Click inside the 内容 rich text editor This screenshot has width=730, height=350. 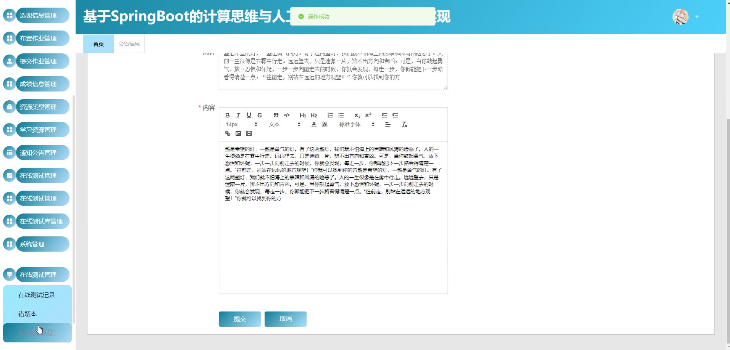pyautogui.click(x=333, y=217)
